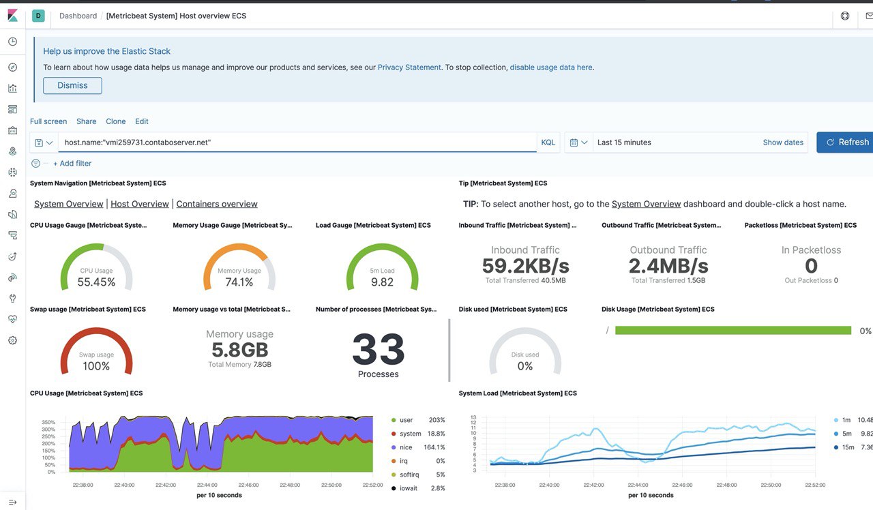Open the Recently viewed clock menu

pyautogui.click(x=12, y=42)
